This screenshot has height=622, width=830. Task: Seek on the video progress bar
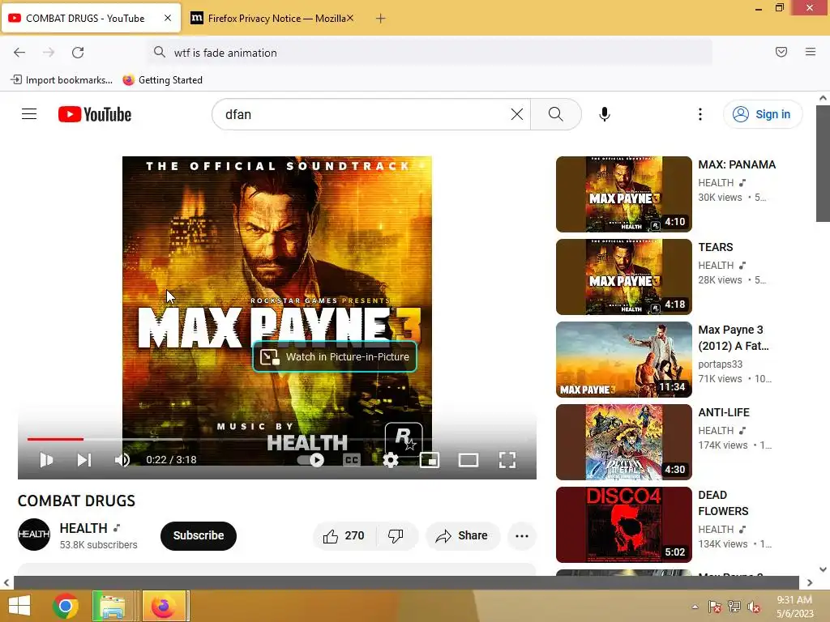point(277,439)
